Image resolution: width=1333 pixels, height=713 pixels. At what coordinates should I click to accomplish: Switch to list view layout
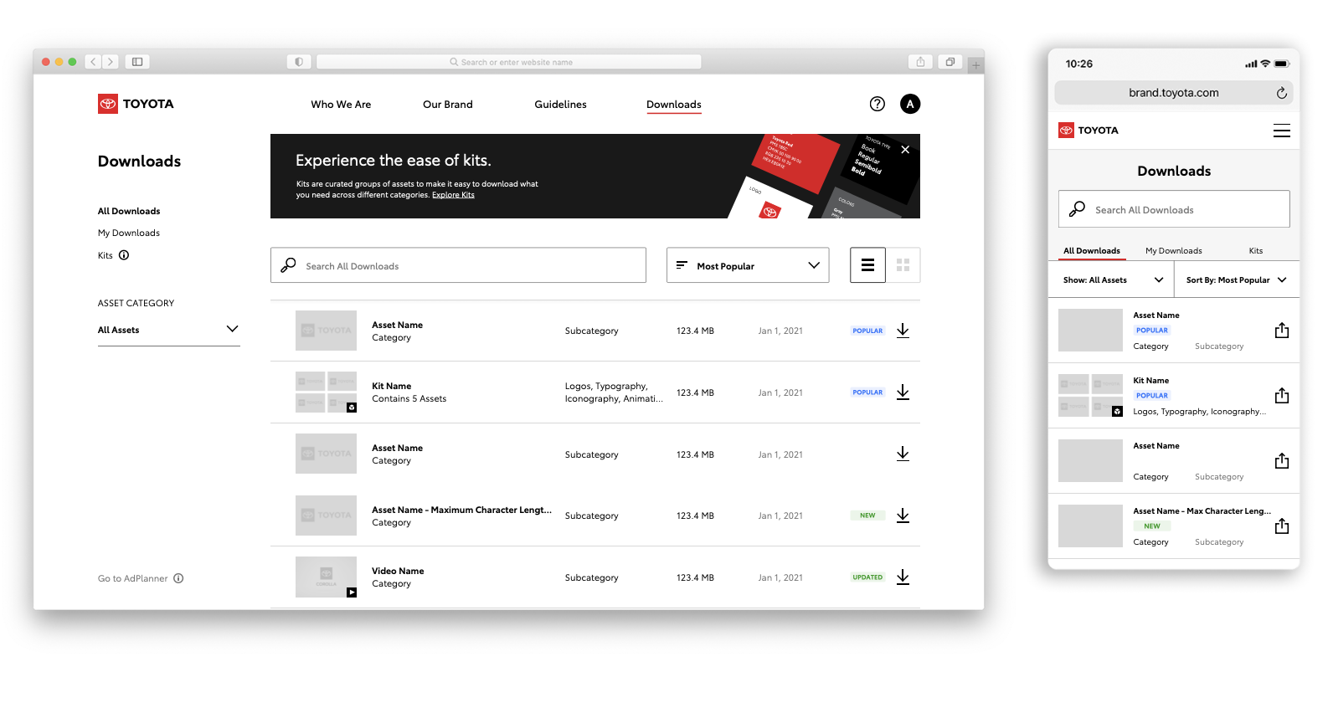(867, 265)
